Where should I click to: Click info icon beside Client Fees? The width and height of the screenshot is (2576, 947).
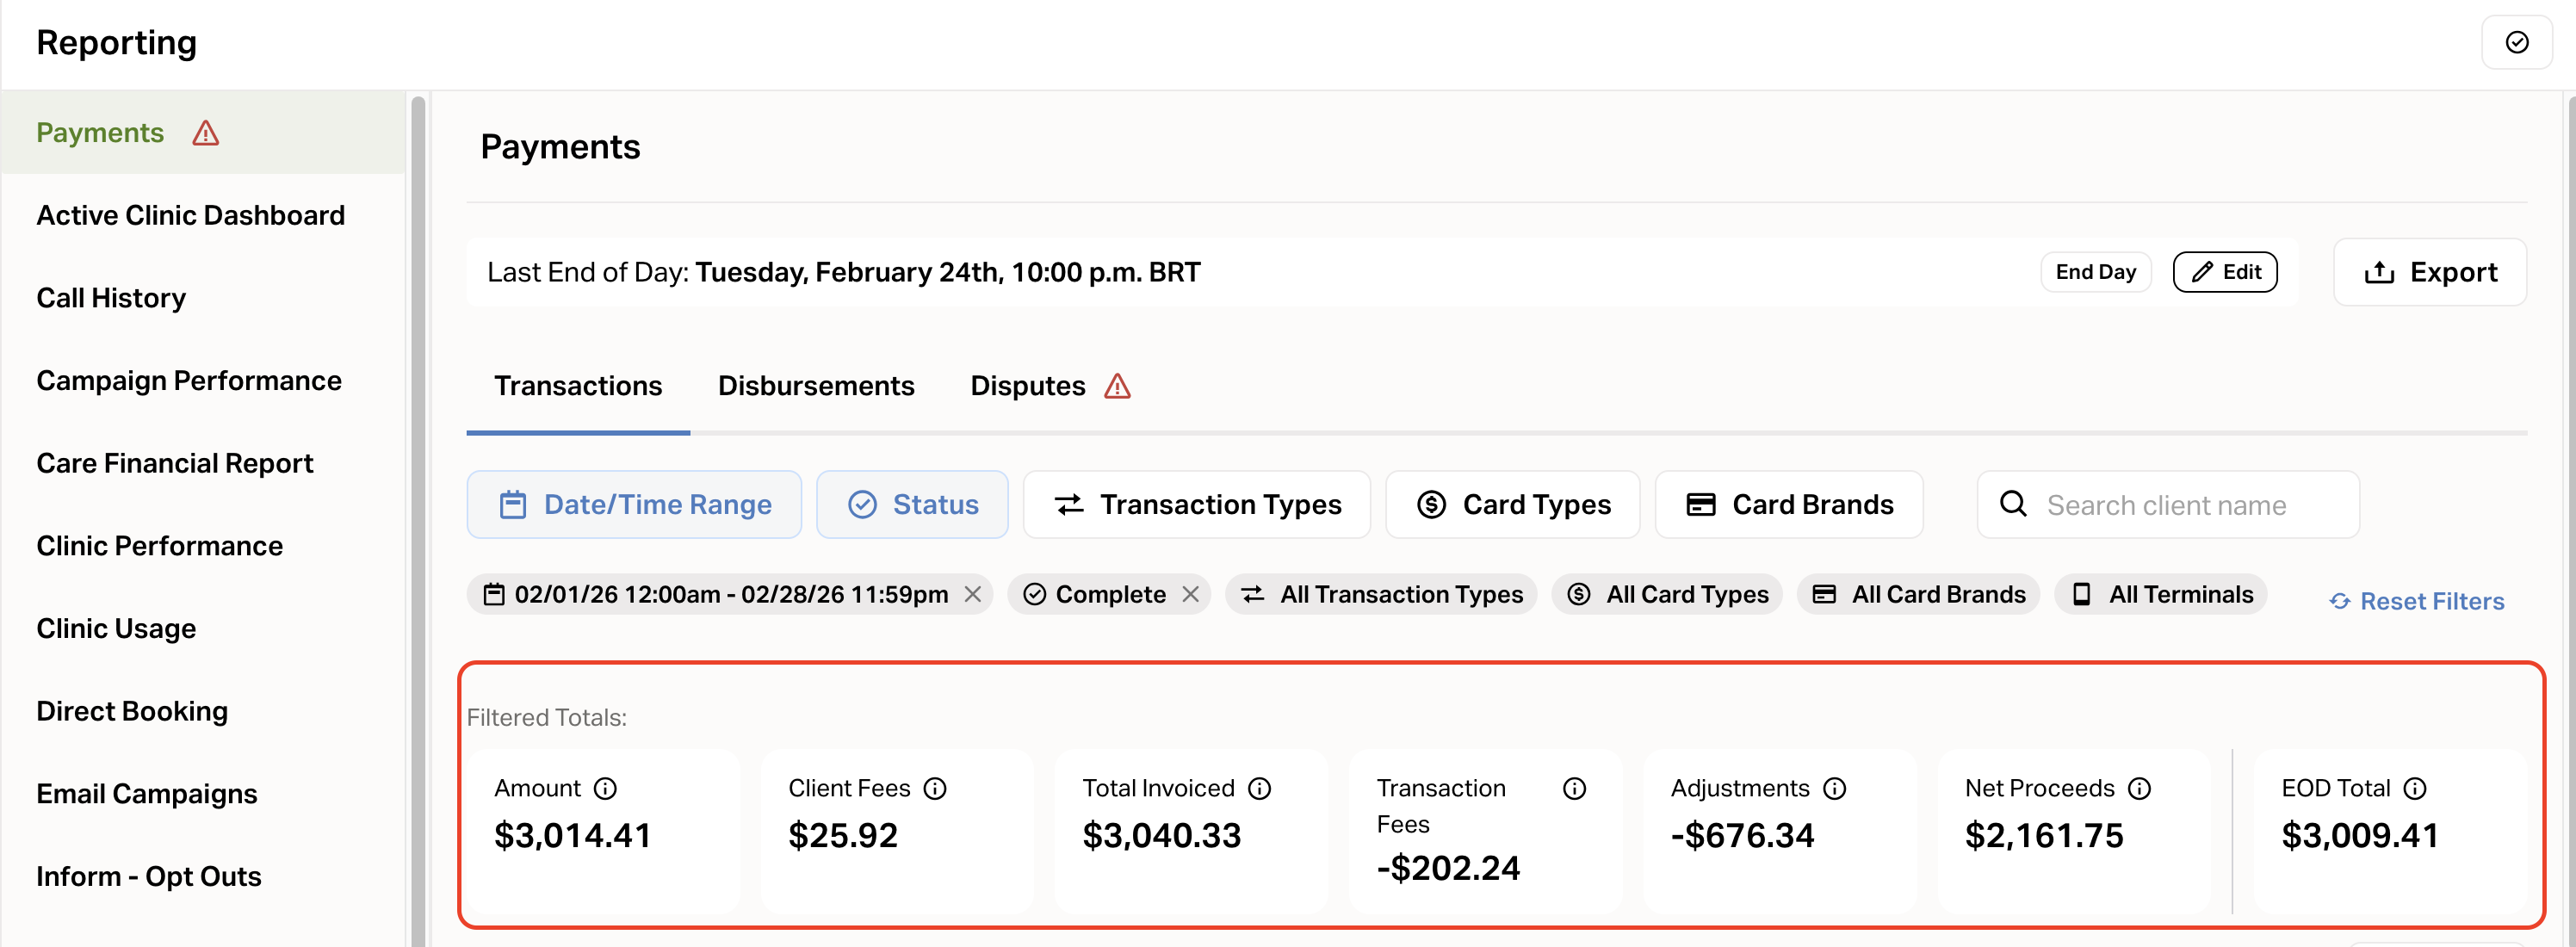tap(934, 788)
